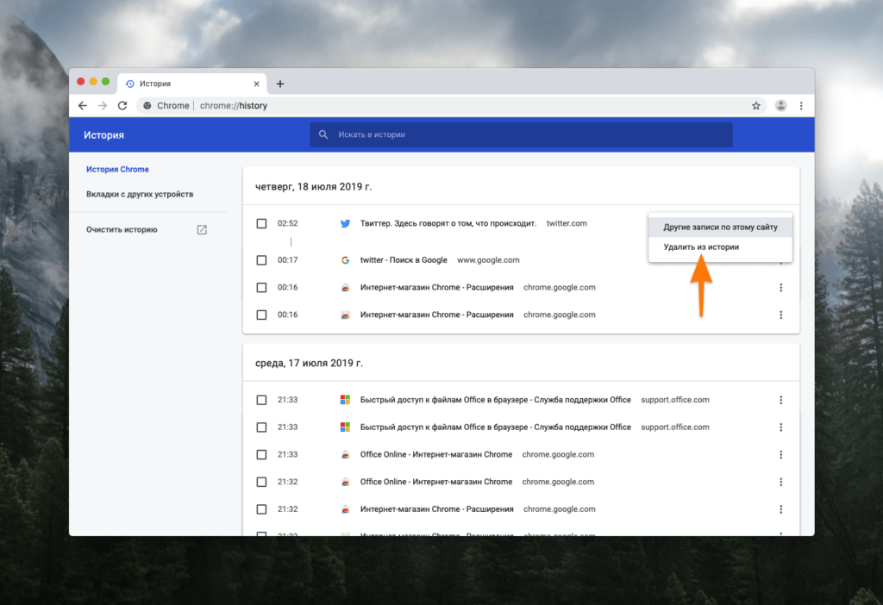This screenshot has width=883, height=605.
Task: Click the Искать в истории search field
Action: click(521, 134)
